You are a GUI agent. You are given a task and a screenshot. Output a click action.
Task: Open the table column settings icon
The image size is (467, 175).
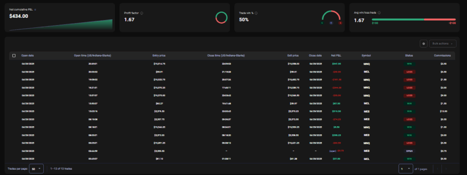point(423,43)
